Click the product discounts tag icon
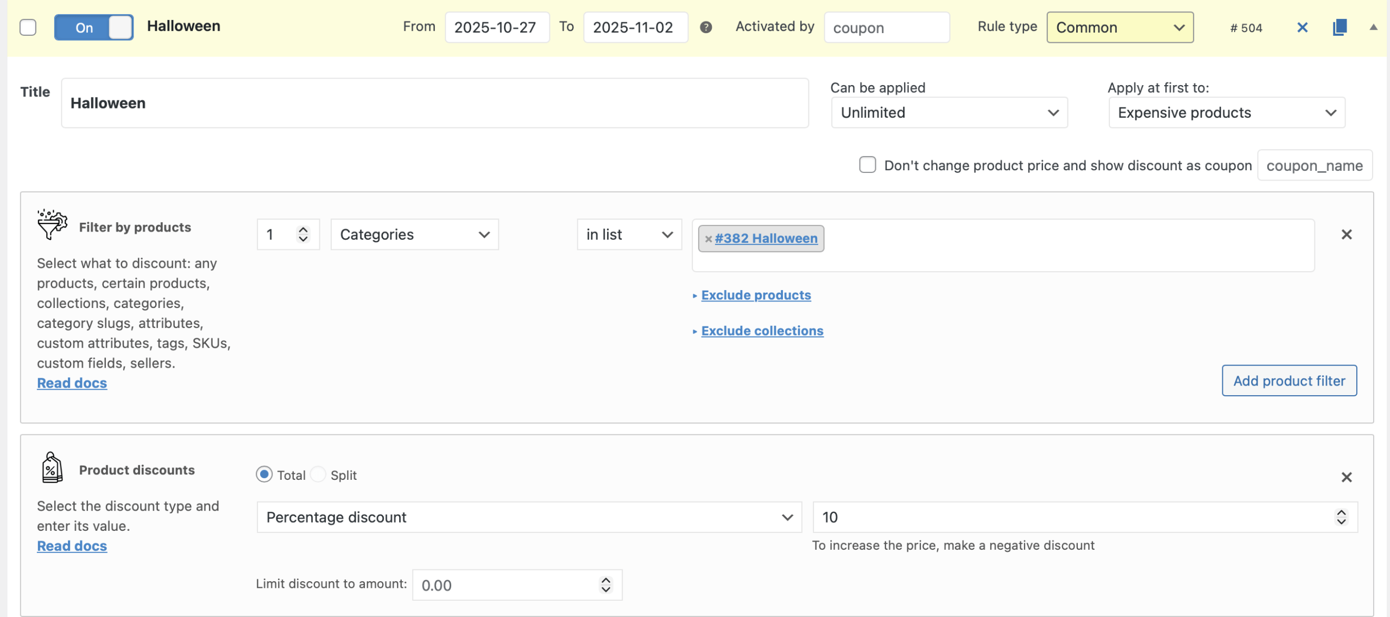The height and width of the screenshot is (617, 1390). [52, 467]
